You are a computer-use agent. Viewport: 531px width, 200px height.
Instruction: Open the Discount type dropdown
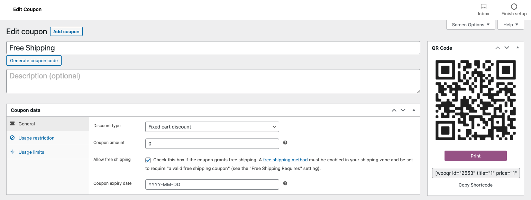212,127
